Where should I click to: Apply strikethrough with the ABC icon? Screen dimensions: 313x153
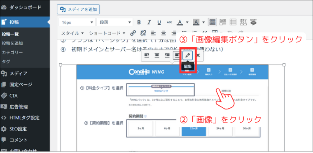170,22
